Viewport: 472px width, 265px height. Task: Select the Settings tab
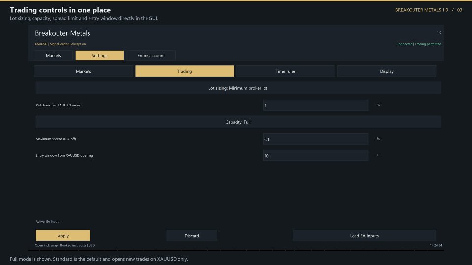tap(100, 55)
